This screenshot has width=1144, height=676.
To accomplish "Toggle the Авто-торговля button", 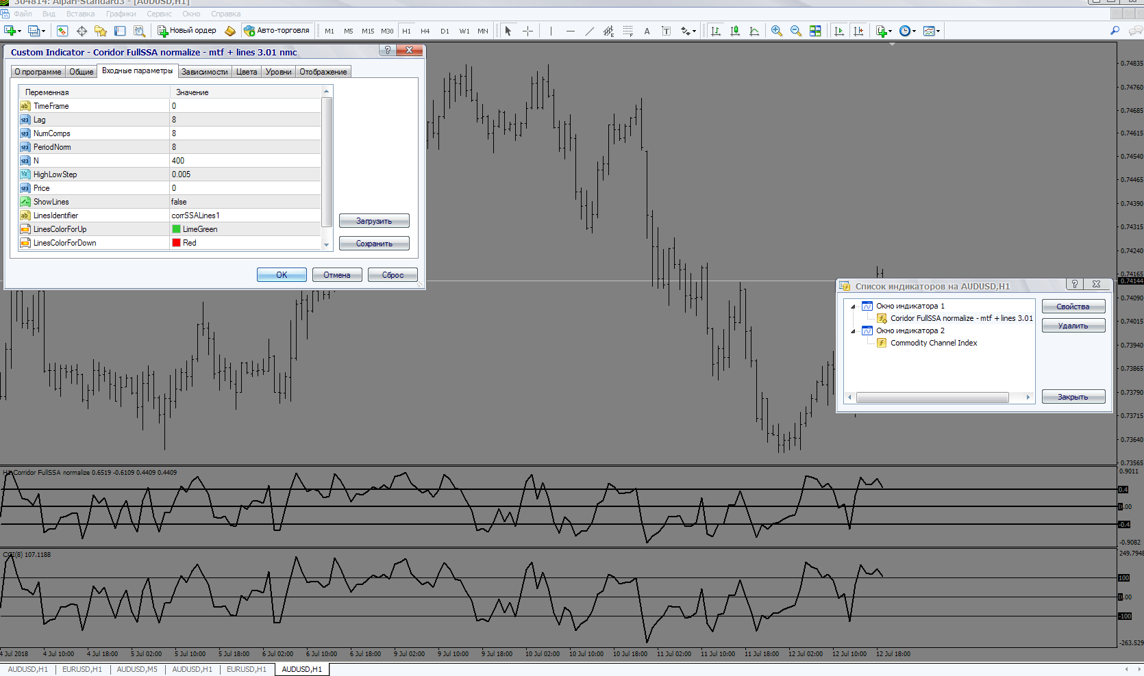I will [277, 31].
